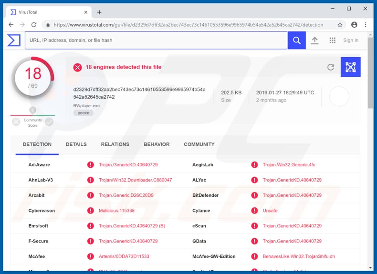Screen dimensions: 377x274
Task: Click '18 engines detected this file' heading
Action: point(123,67)
